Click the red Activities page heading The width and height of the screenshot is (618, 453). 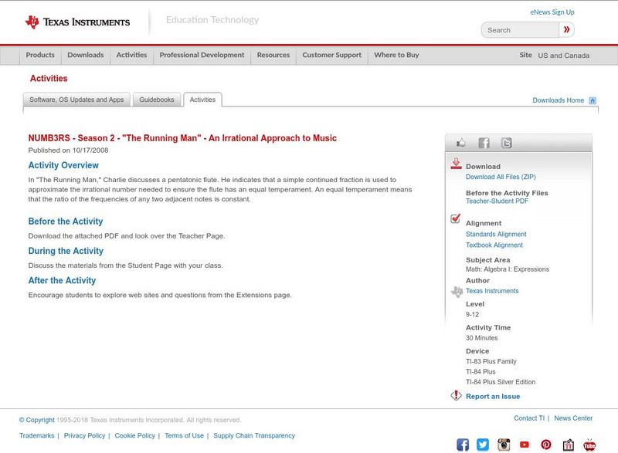click(x=49, y=78)
